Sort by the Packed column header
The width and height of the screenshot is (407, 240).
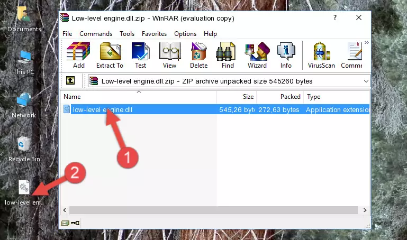[x=280, y=97]
